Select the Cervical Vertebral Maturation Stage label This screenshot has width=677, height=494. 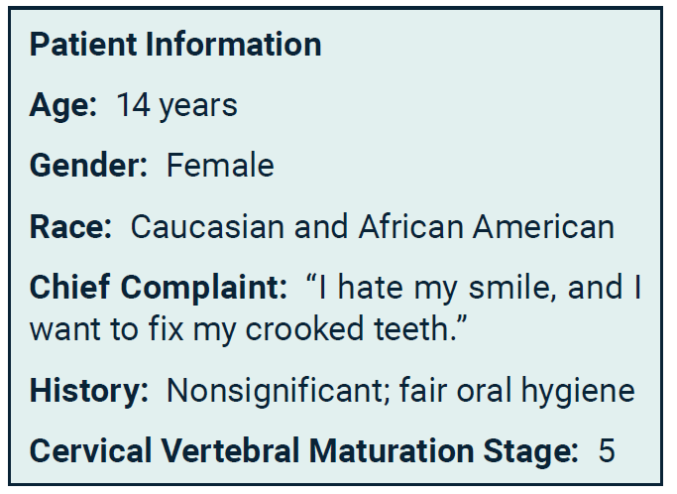[303, 450]
